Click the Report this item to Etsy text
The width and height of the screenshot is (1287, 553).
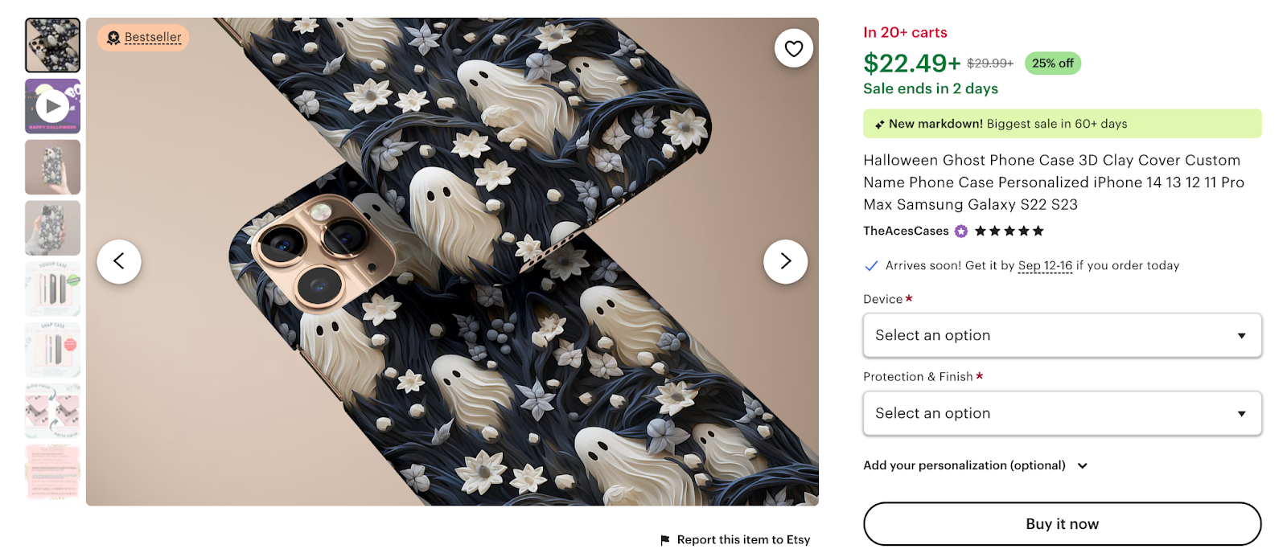pyautogui.click(x=742, y=539)
